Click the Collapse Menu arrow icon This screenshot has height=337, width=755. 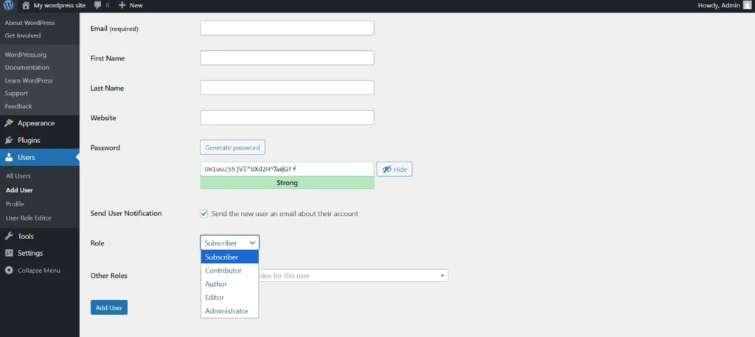click(x=9, y=271)
